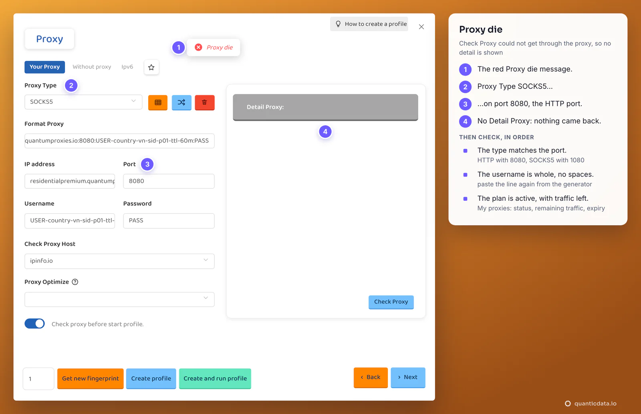Click the red Proxy die error icon
The width and height of the screenshot is (641, 414).
coord(198,47)
